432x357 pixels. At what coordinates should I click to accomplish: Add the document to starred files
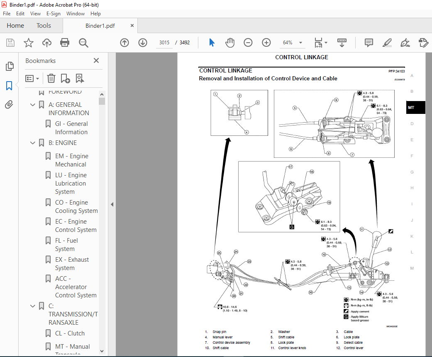(28, 43)
